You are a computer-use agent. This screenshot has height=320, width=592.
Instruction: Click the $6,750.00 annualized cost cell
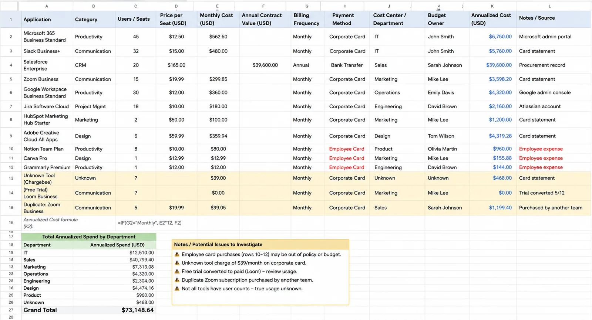pos(493,37)
